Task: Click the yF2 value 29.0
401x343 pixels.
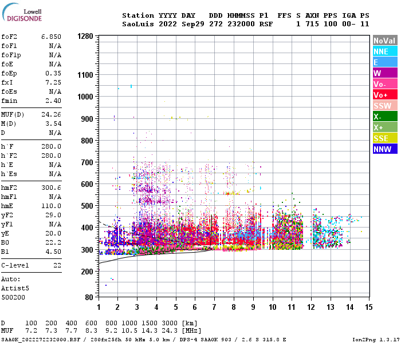Action: (x=53, y=215)
